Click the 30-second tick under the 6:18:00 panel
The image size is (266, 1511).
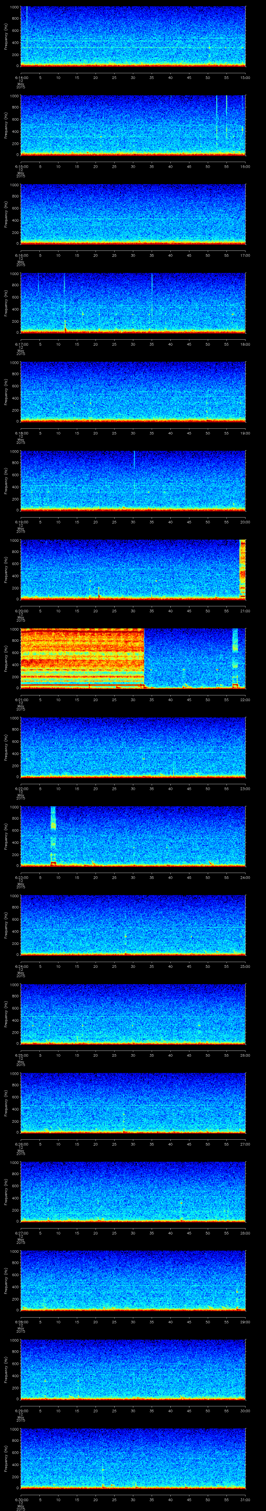click(x=133, y=433)
